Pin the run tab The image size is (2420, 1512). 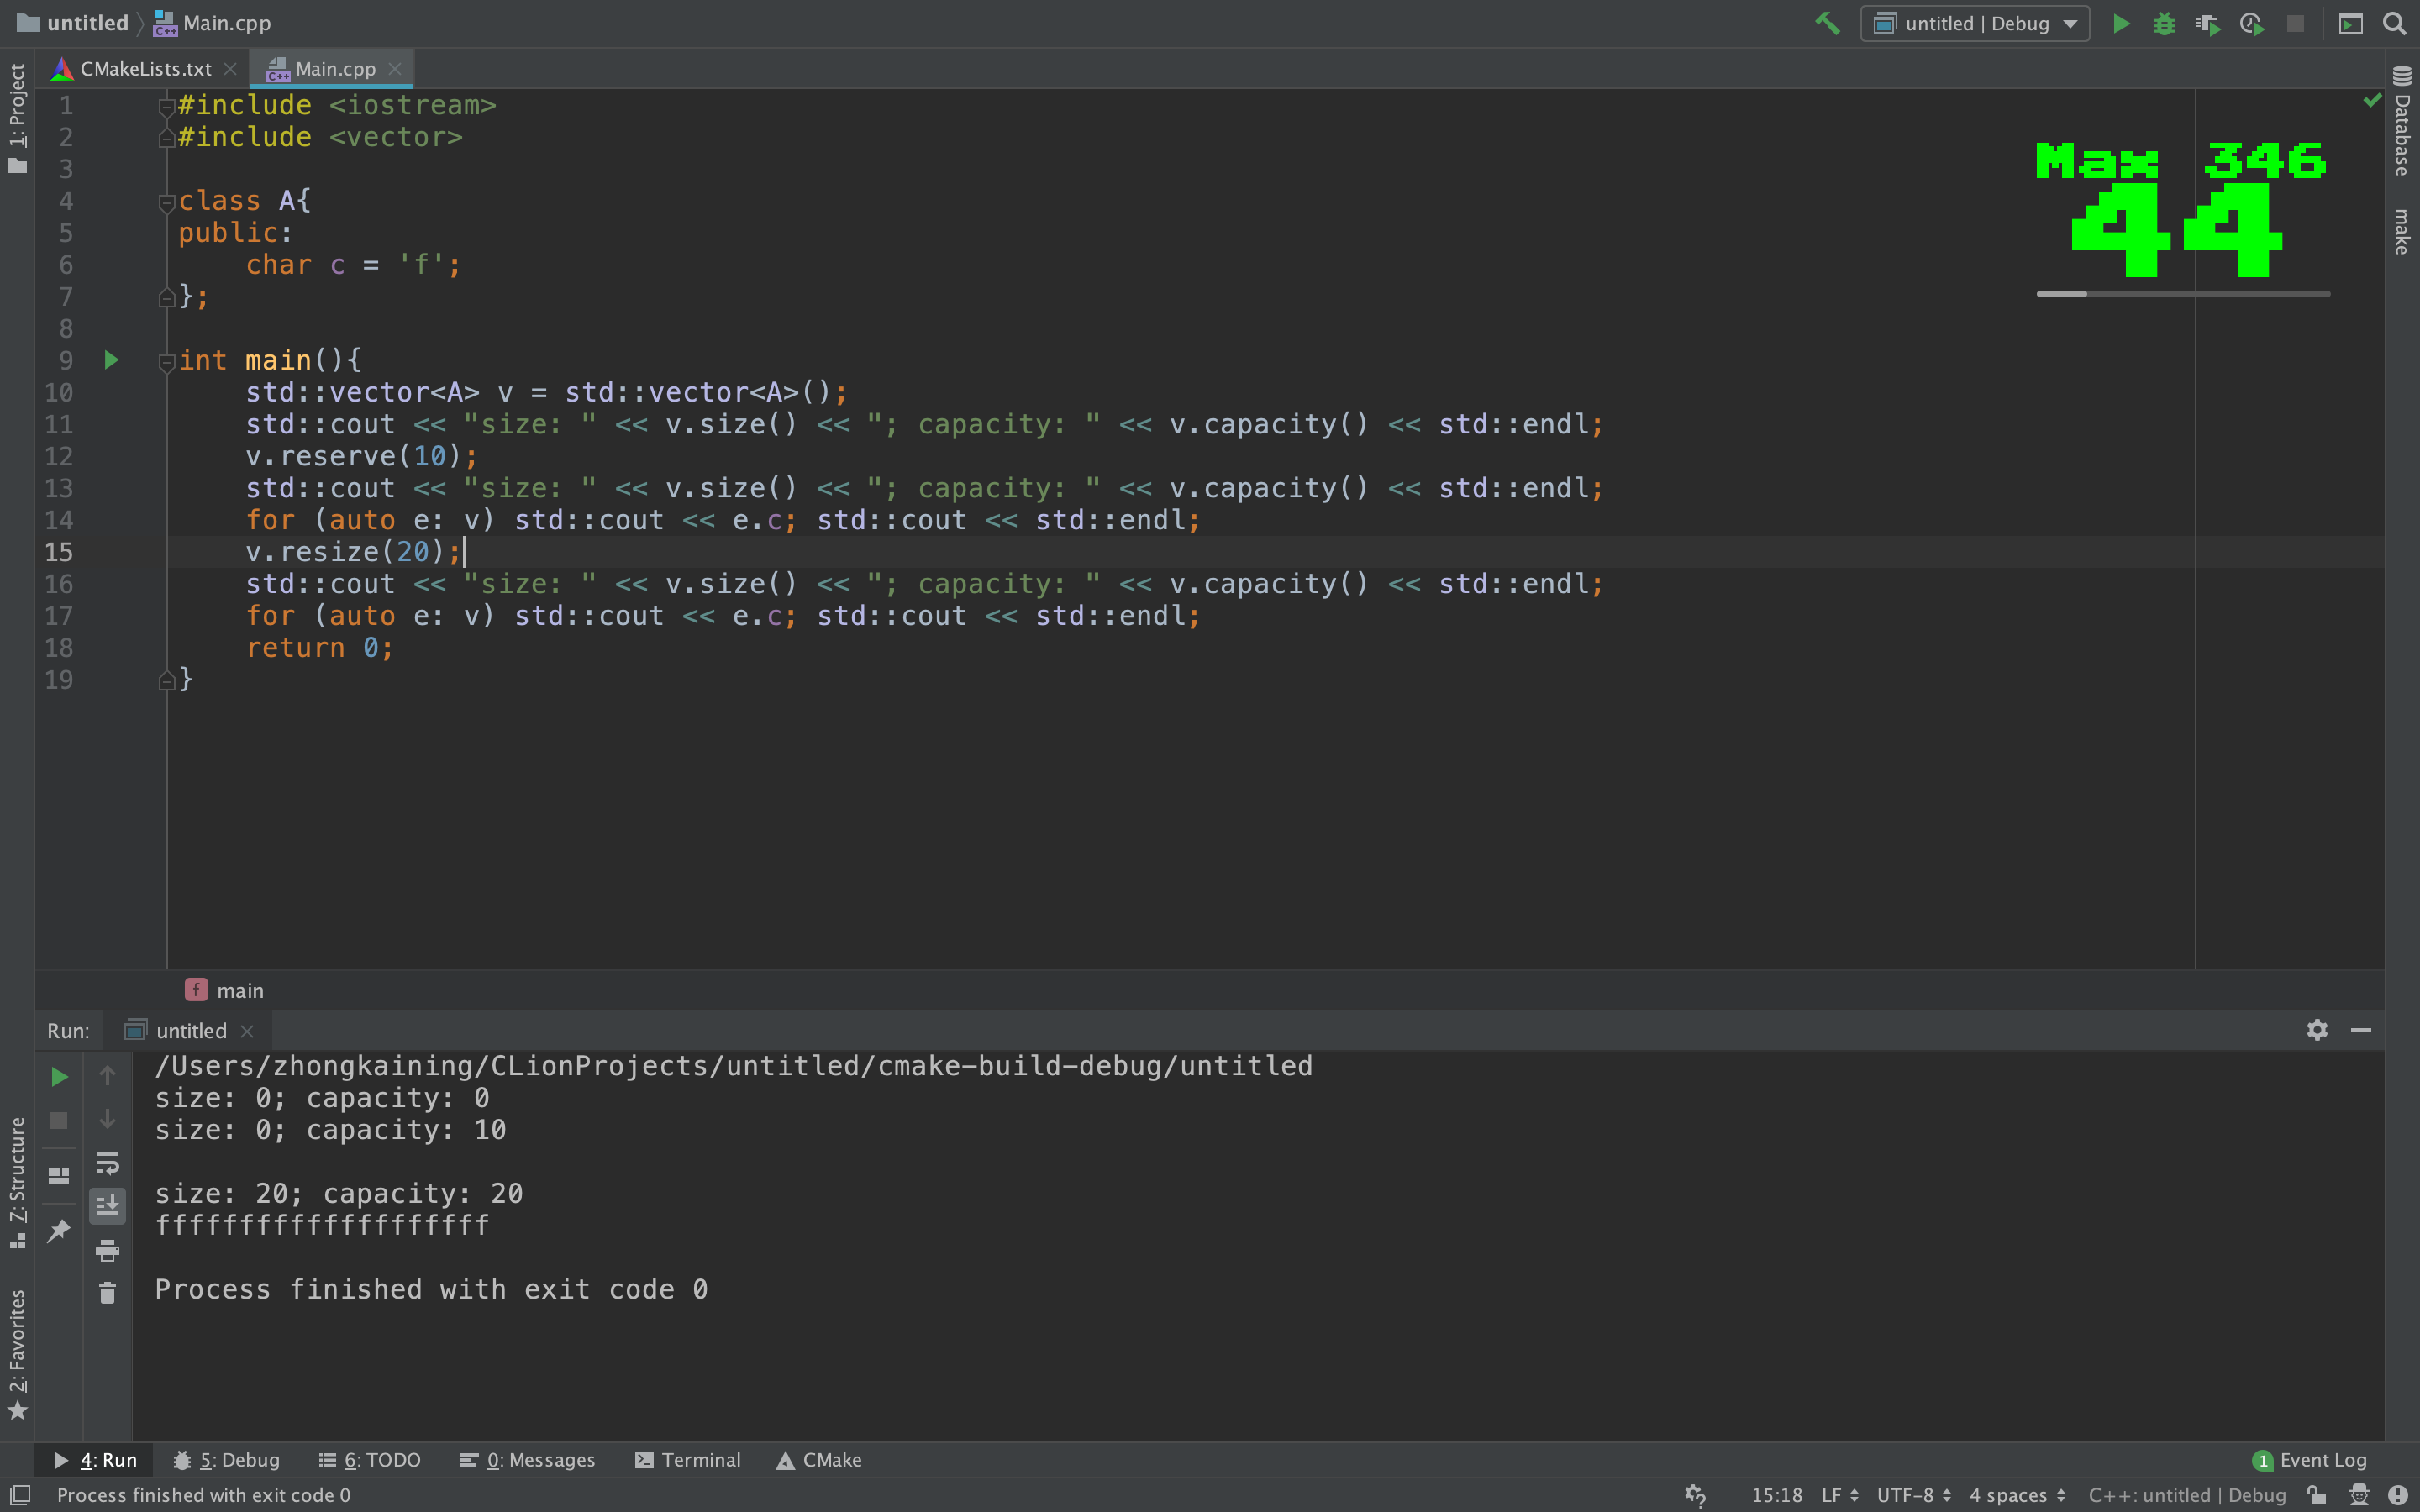pyautogui.click(x=59, y=1230)
